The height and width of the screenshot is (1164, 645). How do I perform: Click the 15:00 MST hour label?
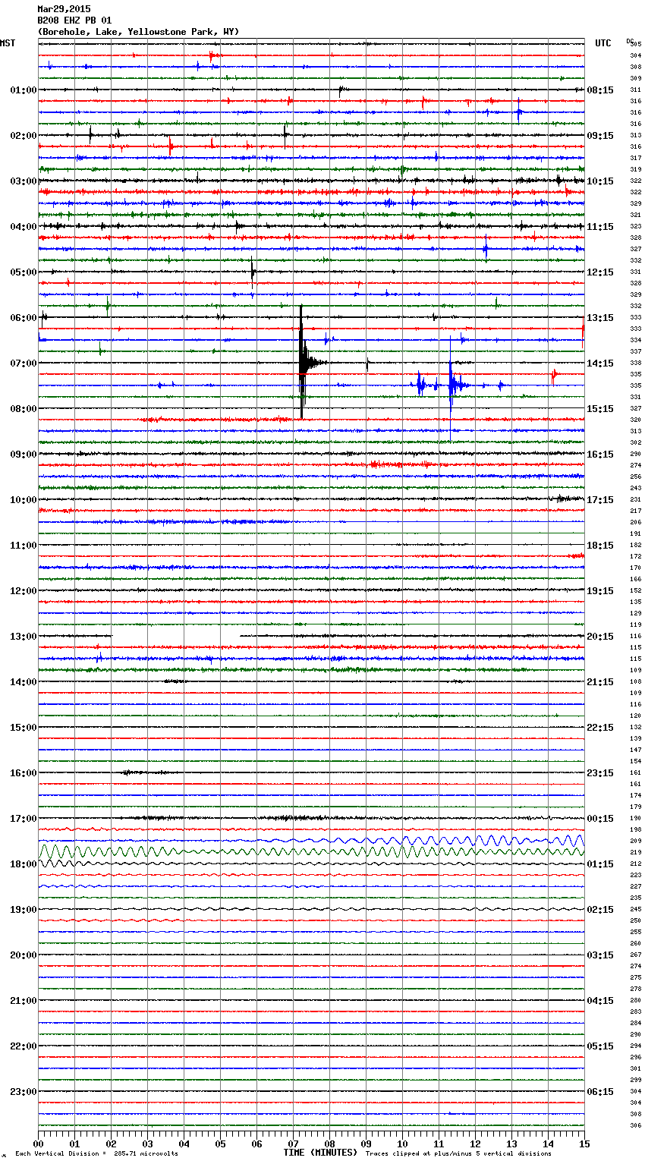24,728
